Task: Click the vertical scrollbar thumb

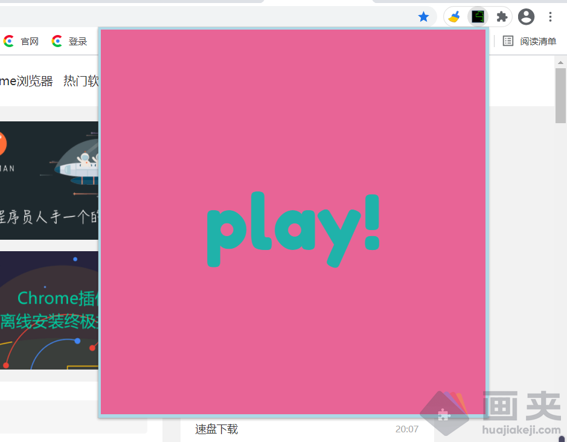Action: click(560, 95)
